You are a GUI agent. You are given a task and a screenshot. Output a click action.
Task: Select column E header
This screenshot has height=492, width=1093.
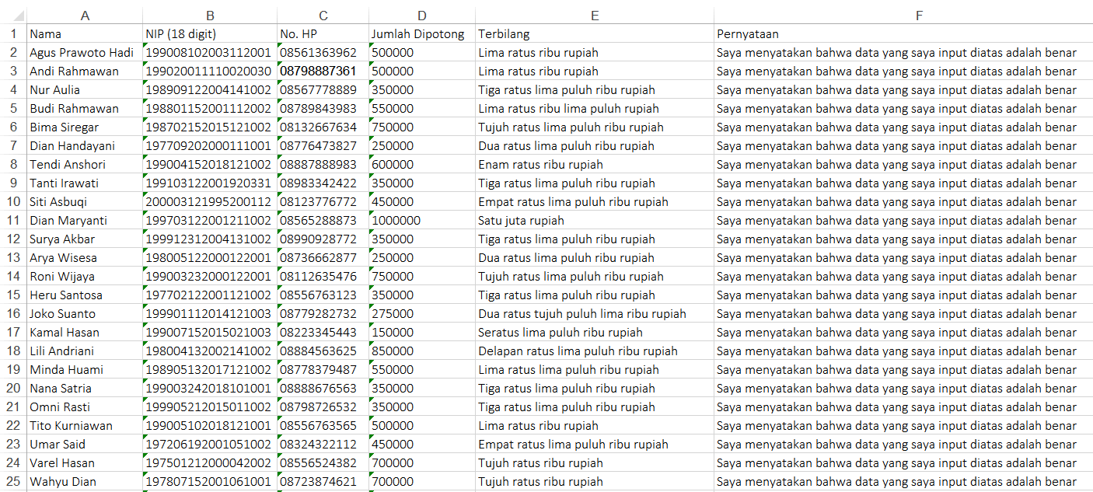pyautogui.click(x=595, y=16)
